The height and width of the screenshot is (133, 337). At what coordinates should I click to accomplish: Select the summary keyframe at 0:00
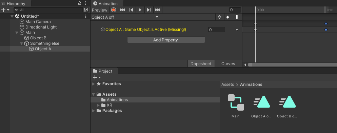[x=255, y=24]
